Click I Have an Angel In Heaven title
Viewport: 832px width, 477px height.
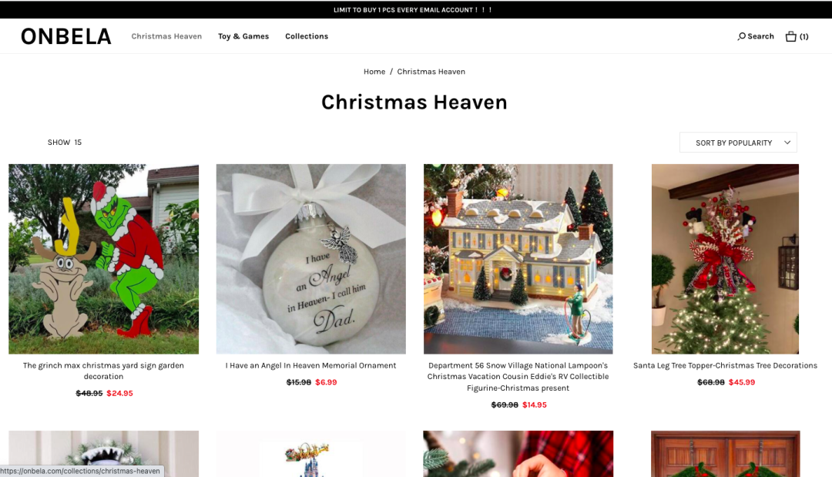311,365
